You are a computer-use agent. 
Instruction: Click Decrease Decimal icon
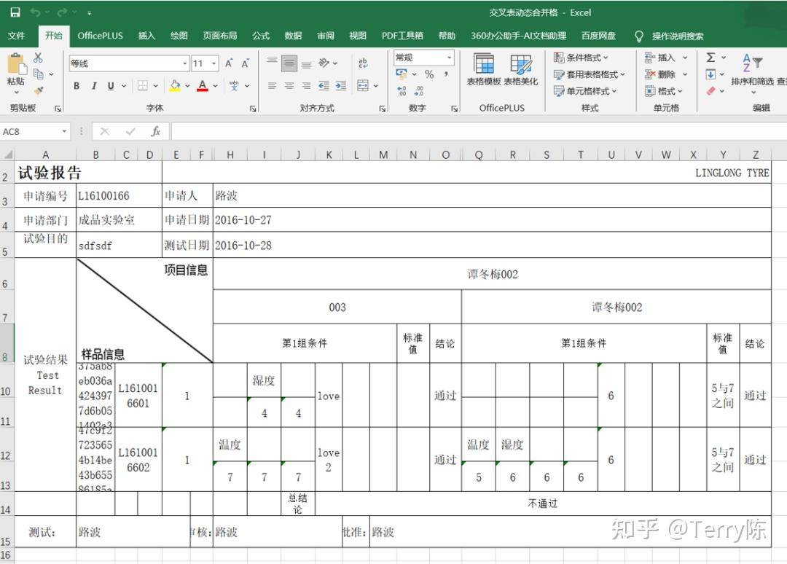point(419,91)
